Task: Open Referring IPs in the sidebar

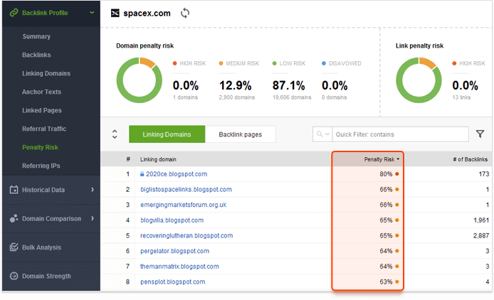Action: 41,166
